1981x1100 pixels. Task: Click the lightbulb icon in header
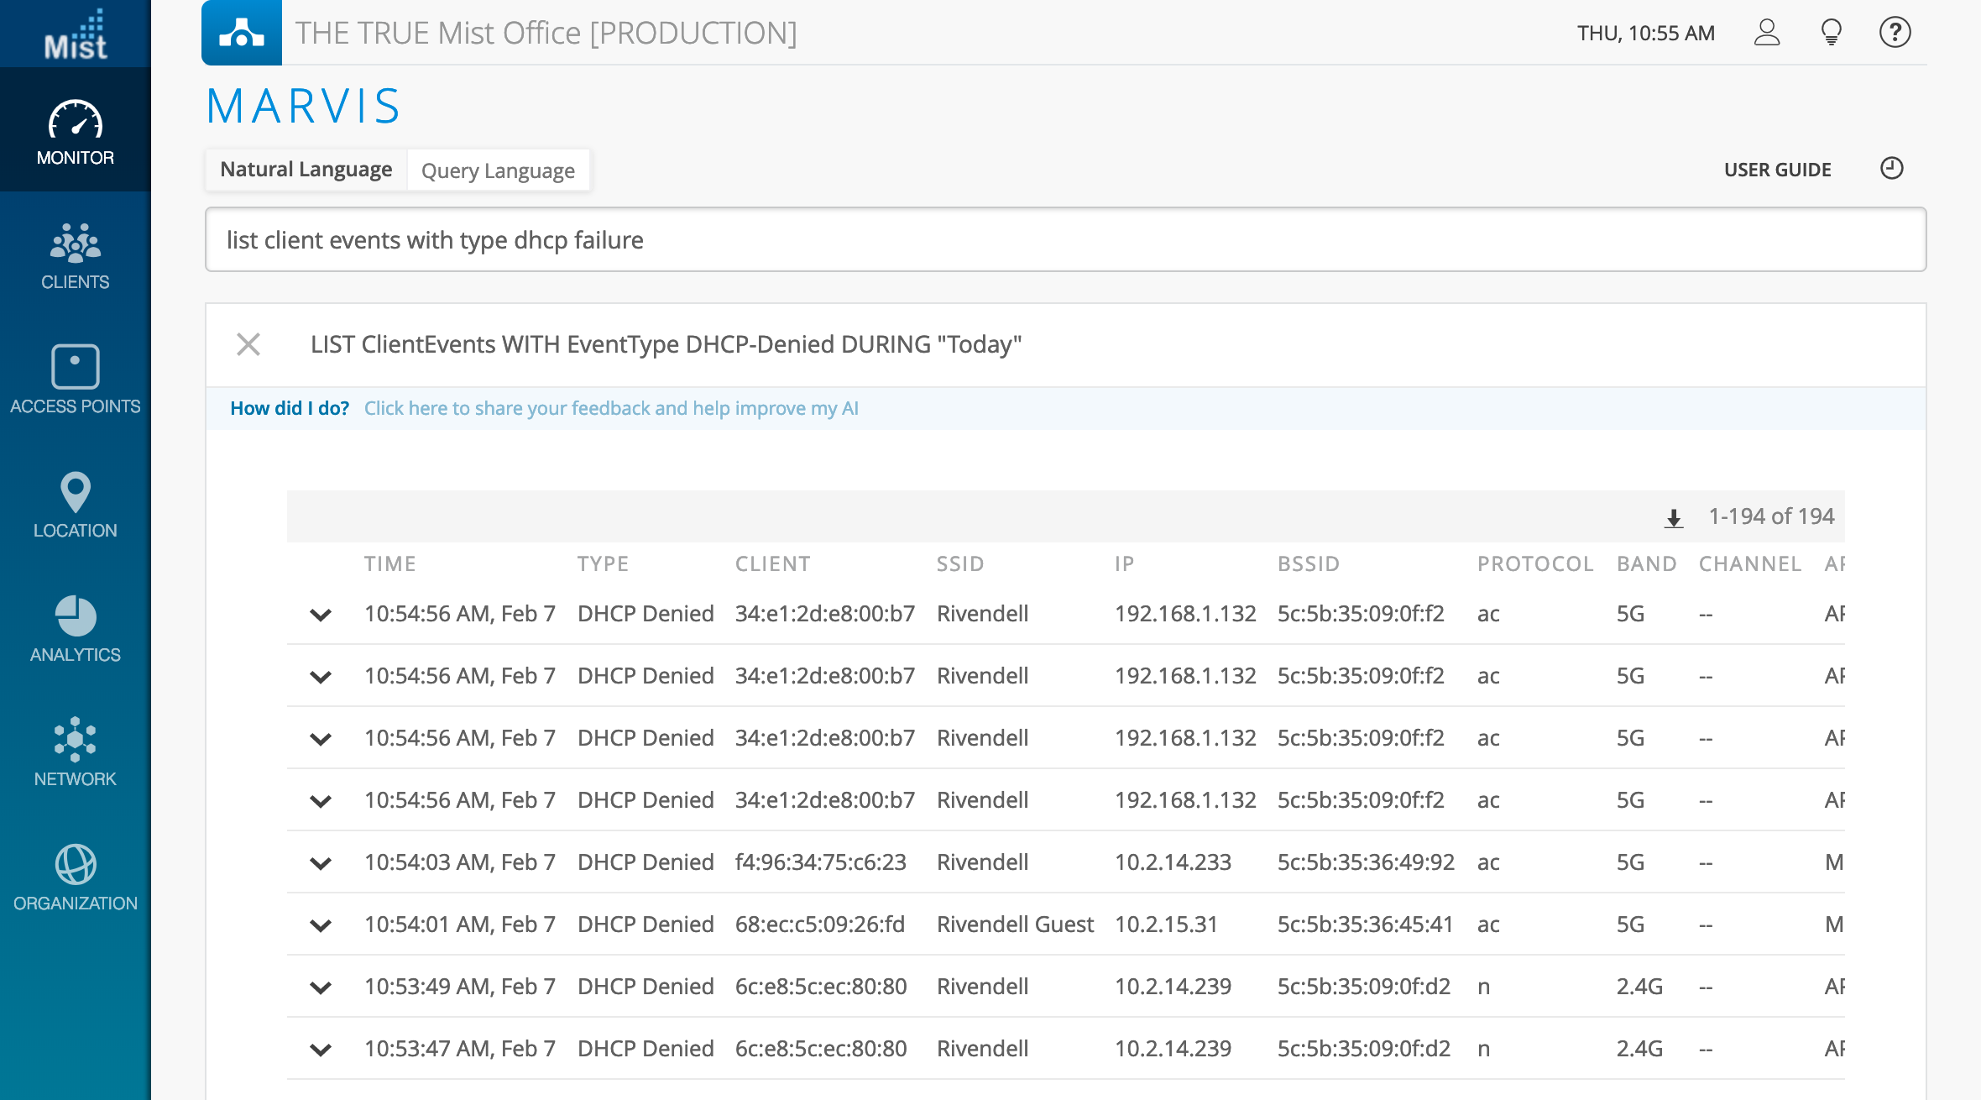point(1831,33)
